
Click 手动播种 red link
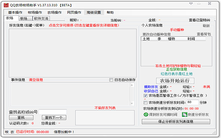pyautogui.click(x=177, y=30)
